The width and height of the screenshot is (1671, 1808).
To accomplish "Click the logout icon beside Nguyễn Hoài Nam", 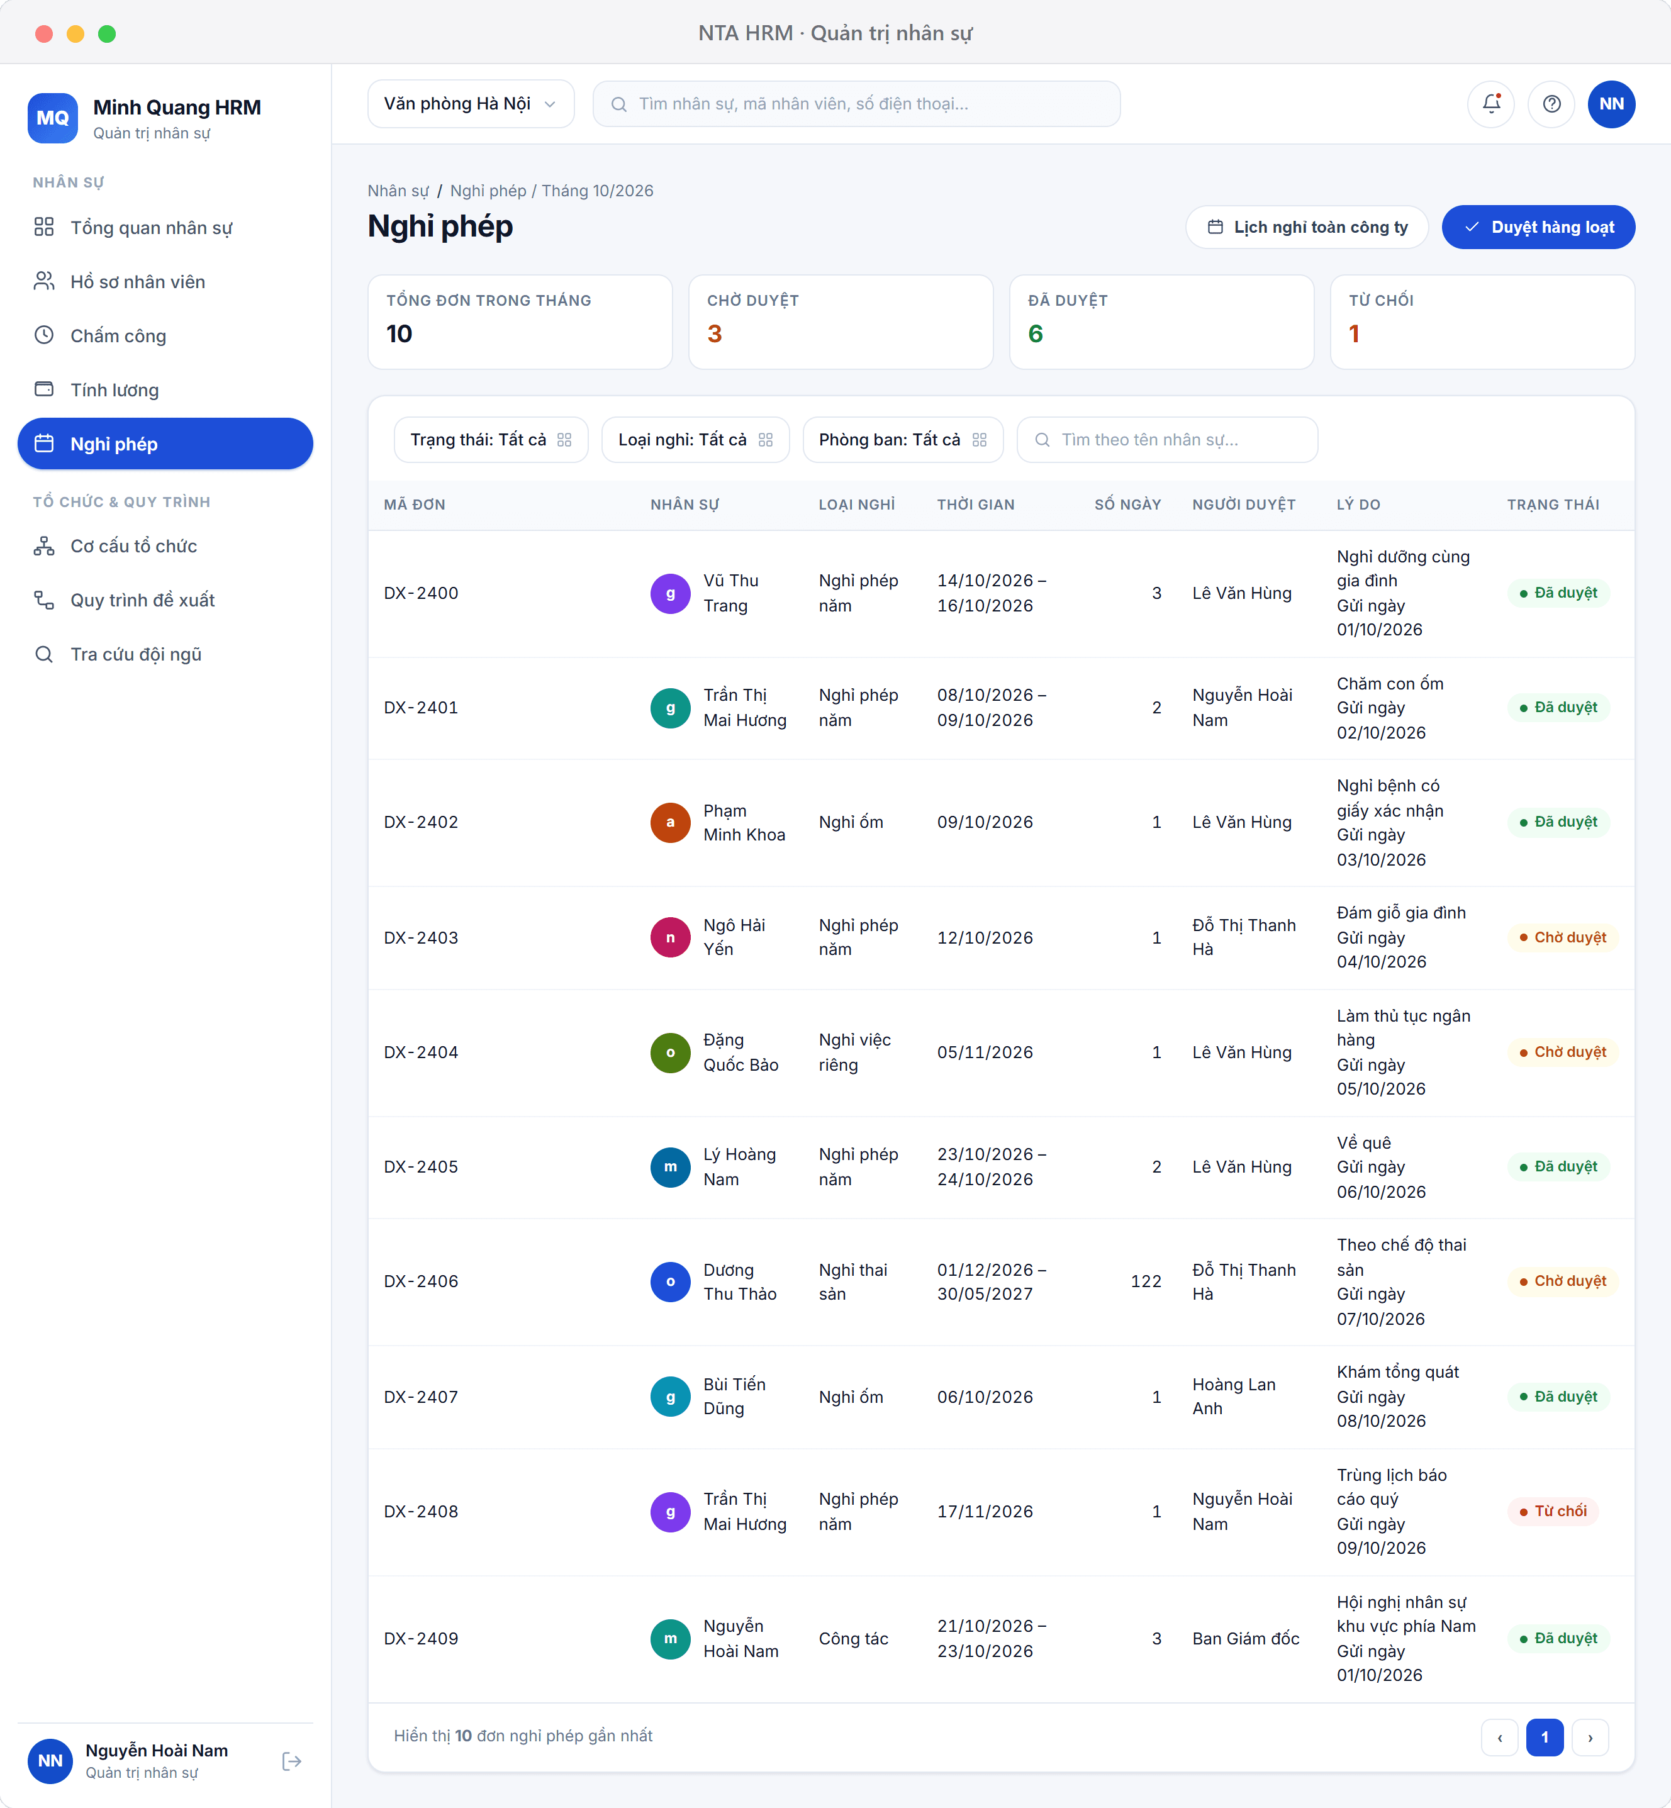I will (291, 1760).
